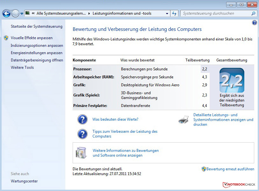Open the recent pages dropdown arrow
The image size is (259, 191).
[x=22, y=14]
